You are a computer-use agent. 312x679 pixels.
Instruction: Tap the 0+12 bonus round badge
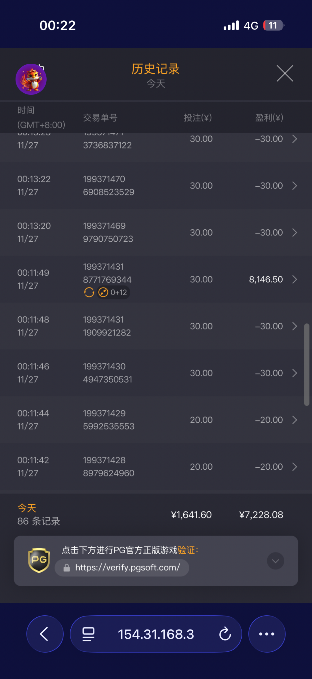point(114,292)
